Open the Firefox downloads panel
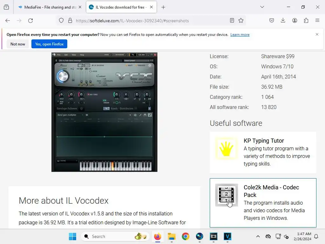The image size is (325, 244). tap(283, 20)
